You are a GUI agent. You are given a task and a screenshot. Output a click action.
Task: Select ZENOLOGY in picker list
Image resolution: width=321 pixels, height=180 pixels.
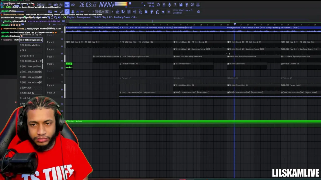pos(26,87)
